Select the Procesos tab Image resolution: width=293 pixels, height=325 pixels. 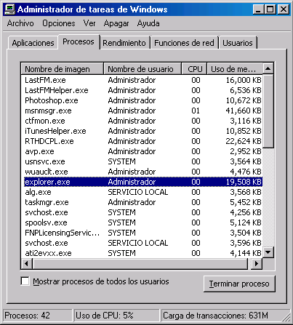[79, 41]
